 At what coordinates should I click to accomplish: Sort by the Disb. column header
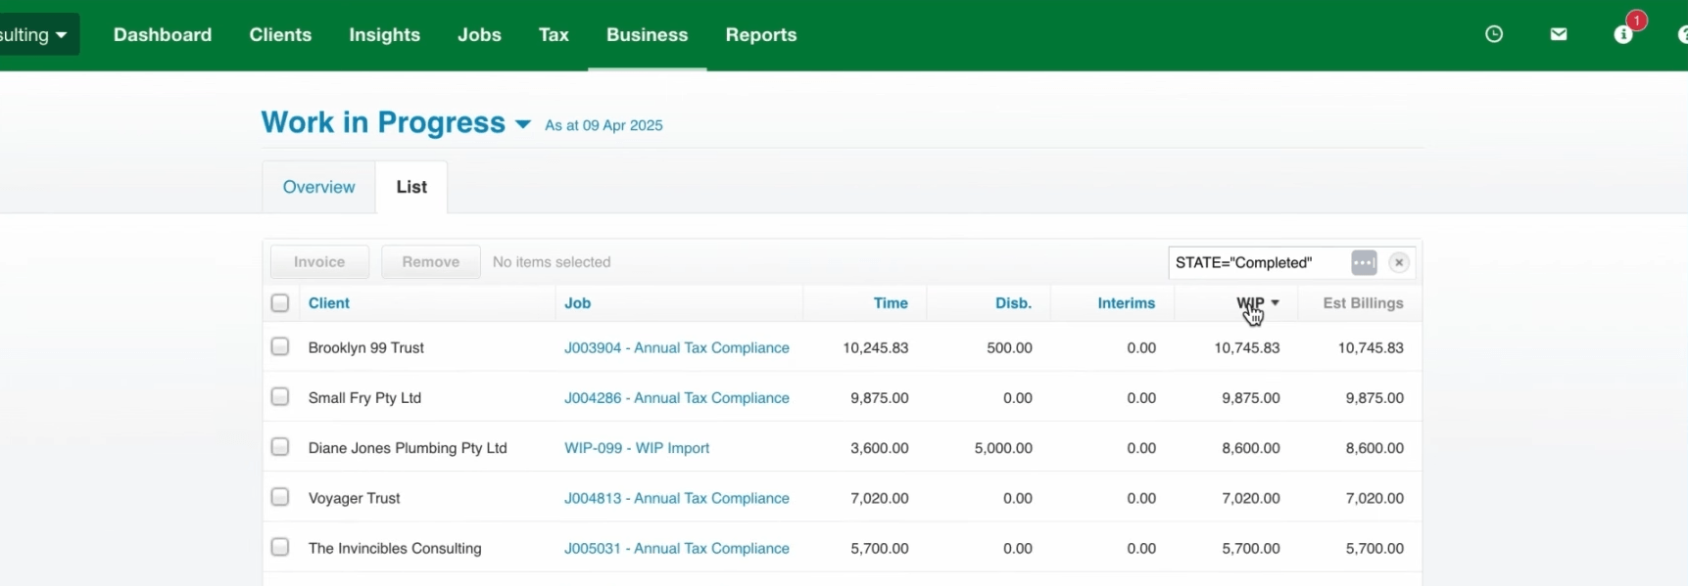pyautogui.click(x=1014, y=303)
